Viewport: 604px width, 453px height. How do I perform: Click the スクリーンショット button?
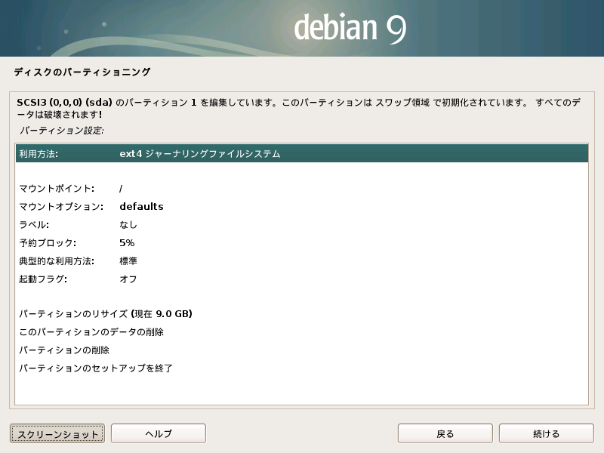pos(58,433)
